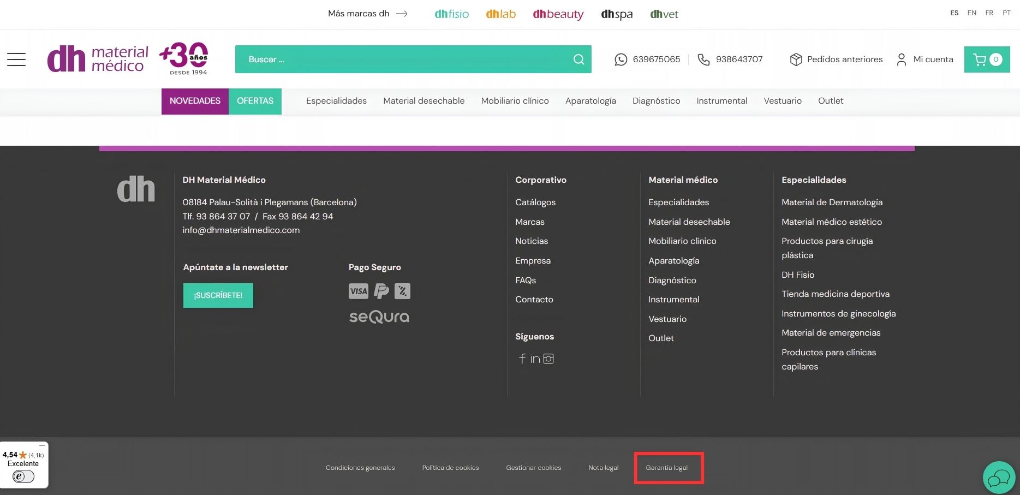Switch language to EN
The height and width of the screenshot is (495, 1020).
tap(972, 13)
